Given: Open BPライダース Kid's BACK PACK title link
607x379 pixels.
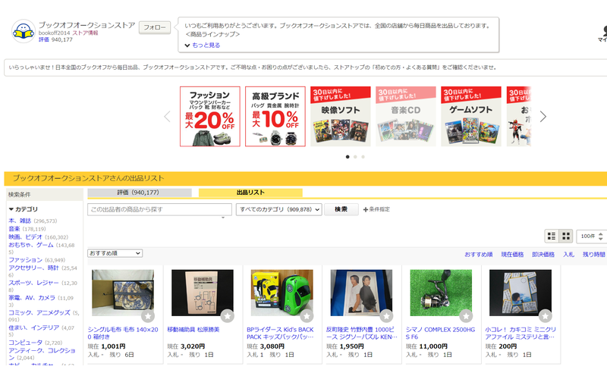Looking at the screenshot, I should pos(280,333).
